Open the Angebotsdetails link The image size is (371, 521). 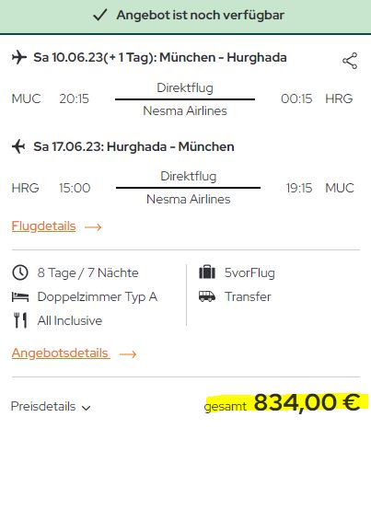click(60, 353)
